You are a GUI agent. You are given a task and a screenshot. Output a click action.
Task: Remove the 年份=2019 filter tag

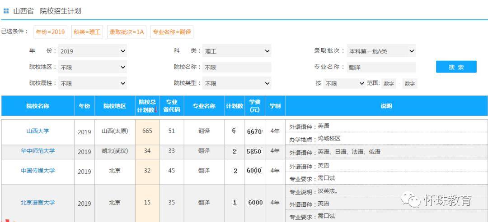51,32
